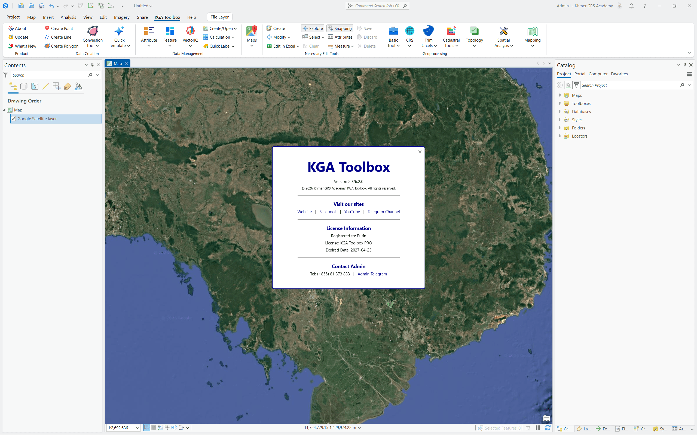This screenshot has height=435, width=697.
Task: Pause map drawing
Action: (x=538, y=428)
